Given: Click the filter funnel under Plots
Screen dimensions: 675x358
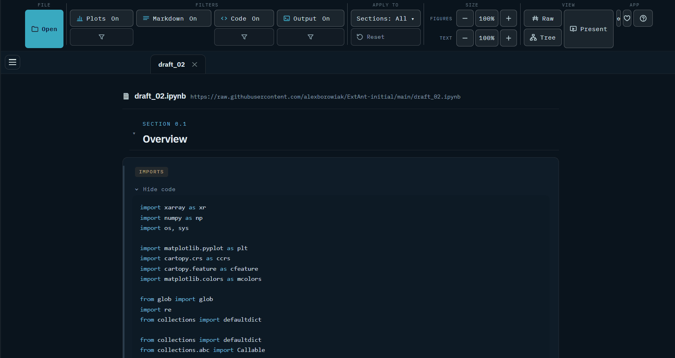Looking at the screenshot, I should click(101, 37).
